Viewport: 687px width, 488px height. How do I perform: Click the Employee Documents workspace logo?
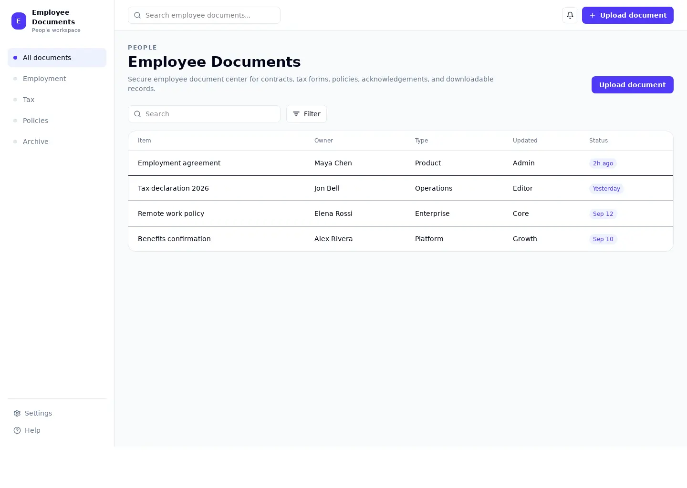(x=19, y=21)
